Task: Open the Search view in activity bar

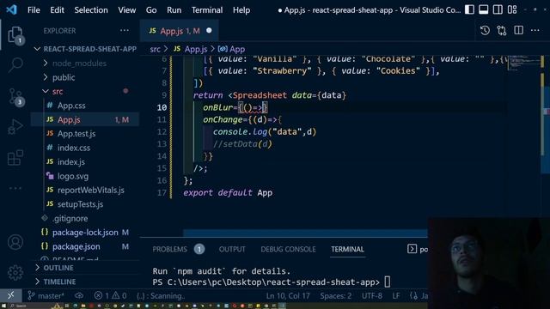Action: click(15, 65)
